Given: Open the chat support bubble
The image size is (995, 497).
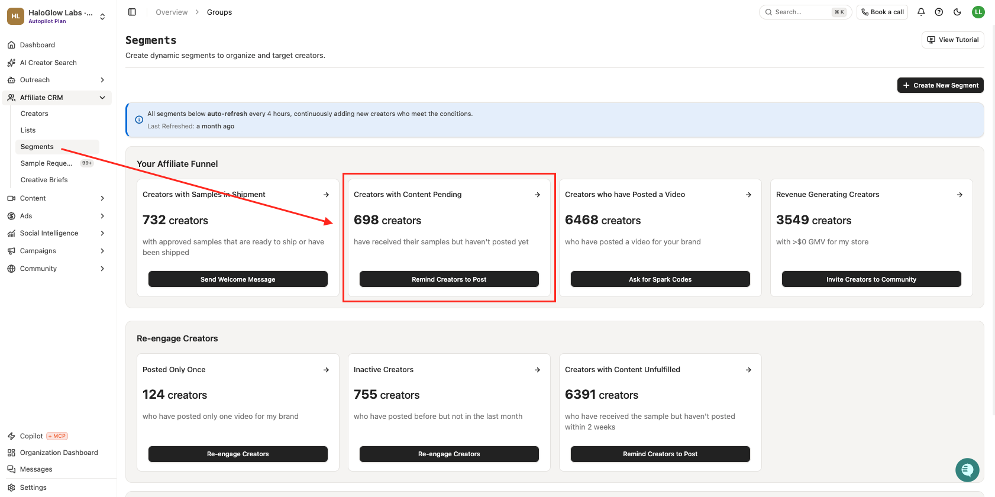Looking at the screenshot, I should coord(967,470).
